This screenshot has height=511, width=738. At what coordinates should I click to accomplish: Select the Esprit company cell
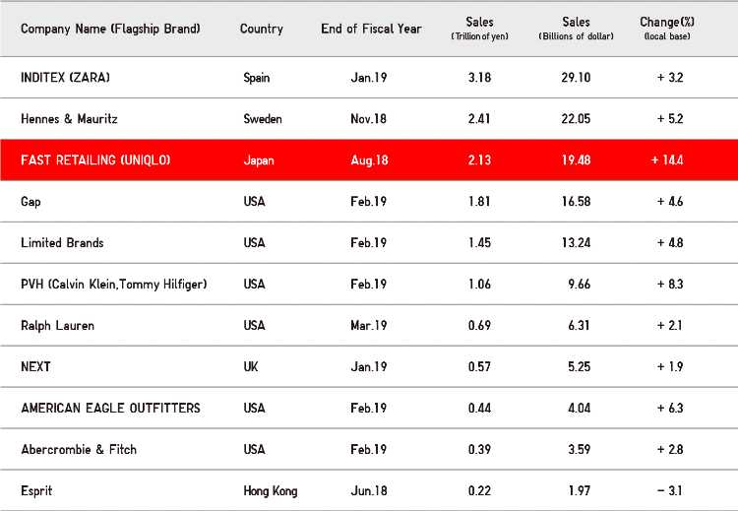coord(36,491)
